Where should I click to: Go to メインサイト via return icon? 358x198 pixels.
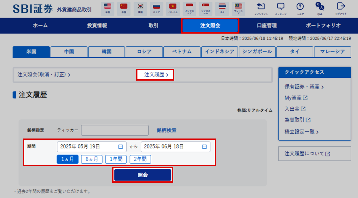tap(261, 7)
